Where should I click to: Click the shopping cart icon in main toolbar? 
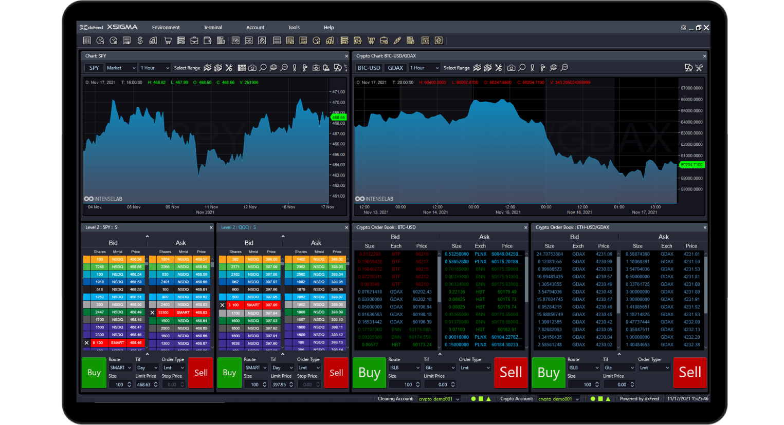168,41
